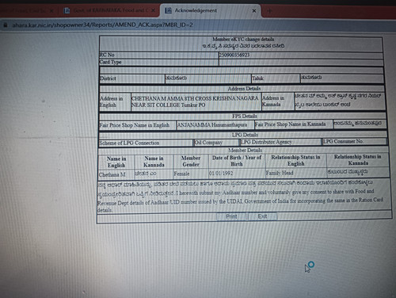Click Member eKYC change details title
The image size is (396, 298).
243,40
